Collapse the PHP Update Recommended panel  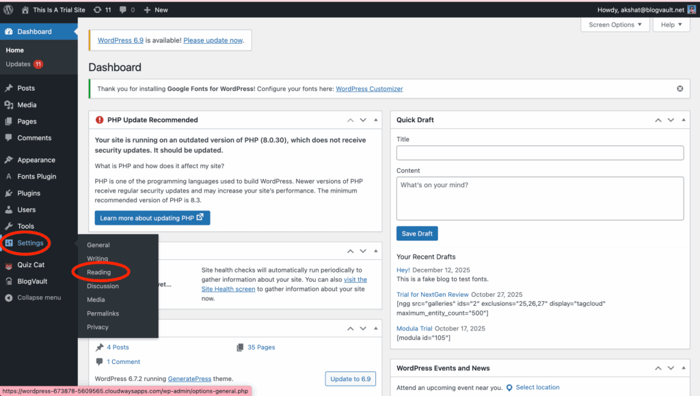click(375, 120)
